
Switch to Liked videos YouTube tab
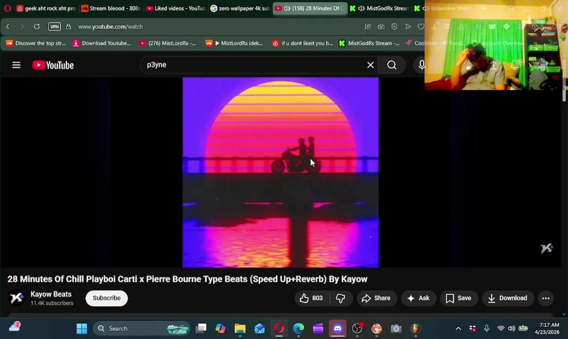pyautogui.click(x=175, y=8)
